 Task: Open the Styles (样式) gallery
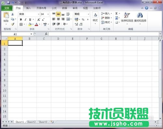95,18
